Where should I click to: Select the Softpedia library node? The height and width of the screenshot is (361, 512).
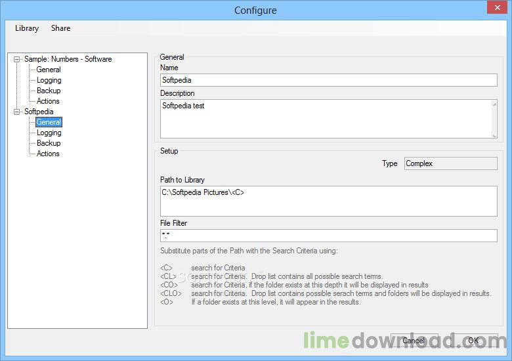(39, 112)
